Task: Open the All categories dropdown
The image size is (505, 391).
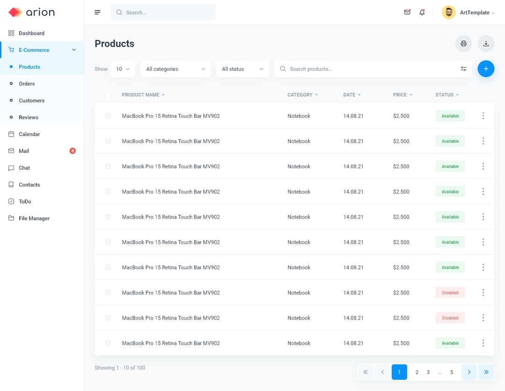Action: tap(175, 69)
